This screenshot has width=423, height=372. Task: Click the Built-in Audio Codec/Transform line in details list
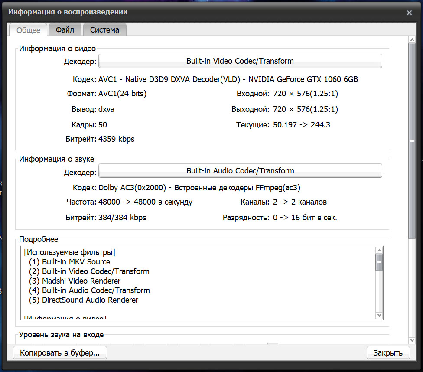[x=96, y=290]
